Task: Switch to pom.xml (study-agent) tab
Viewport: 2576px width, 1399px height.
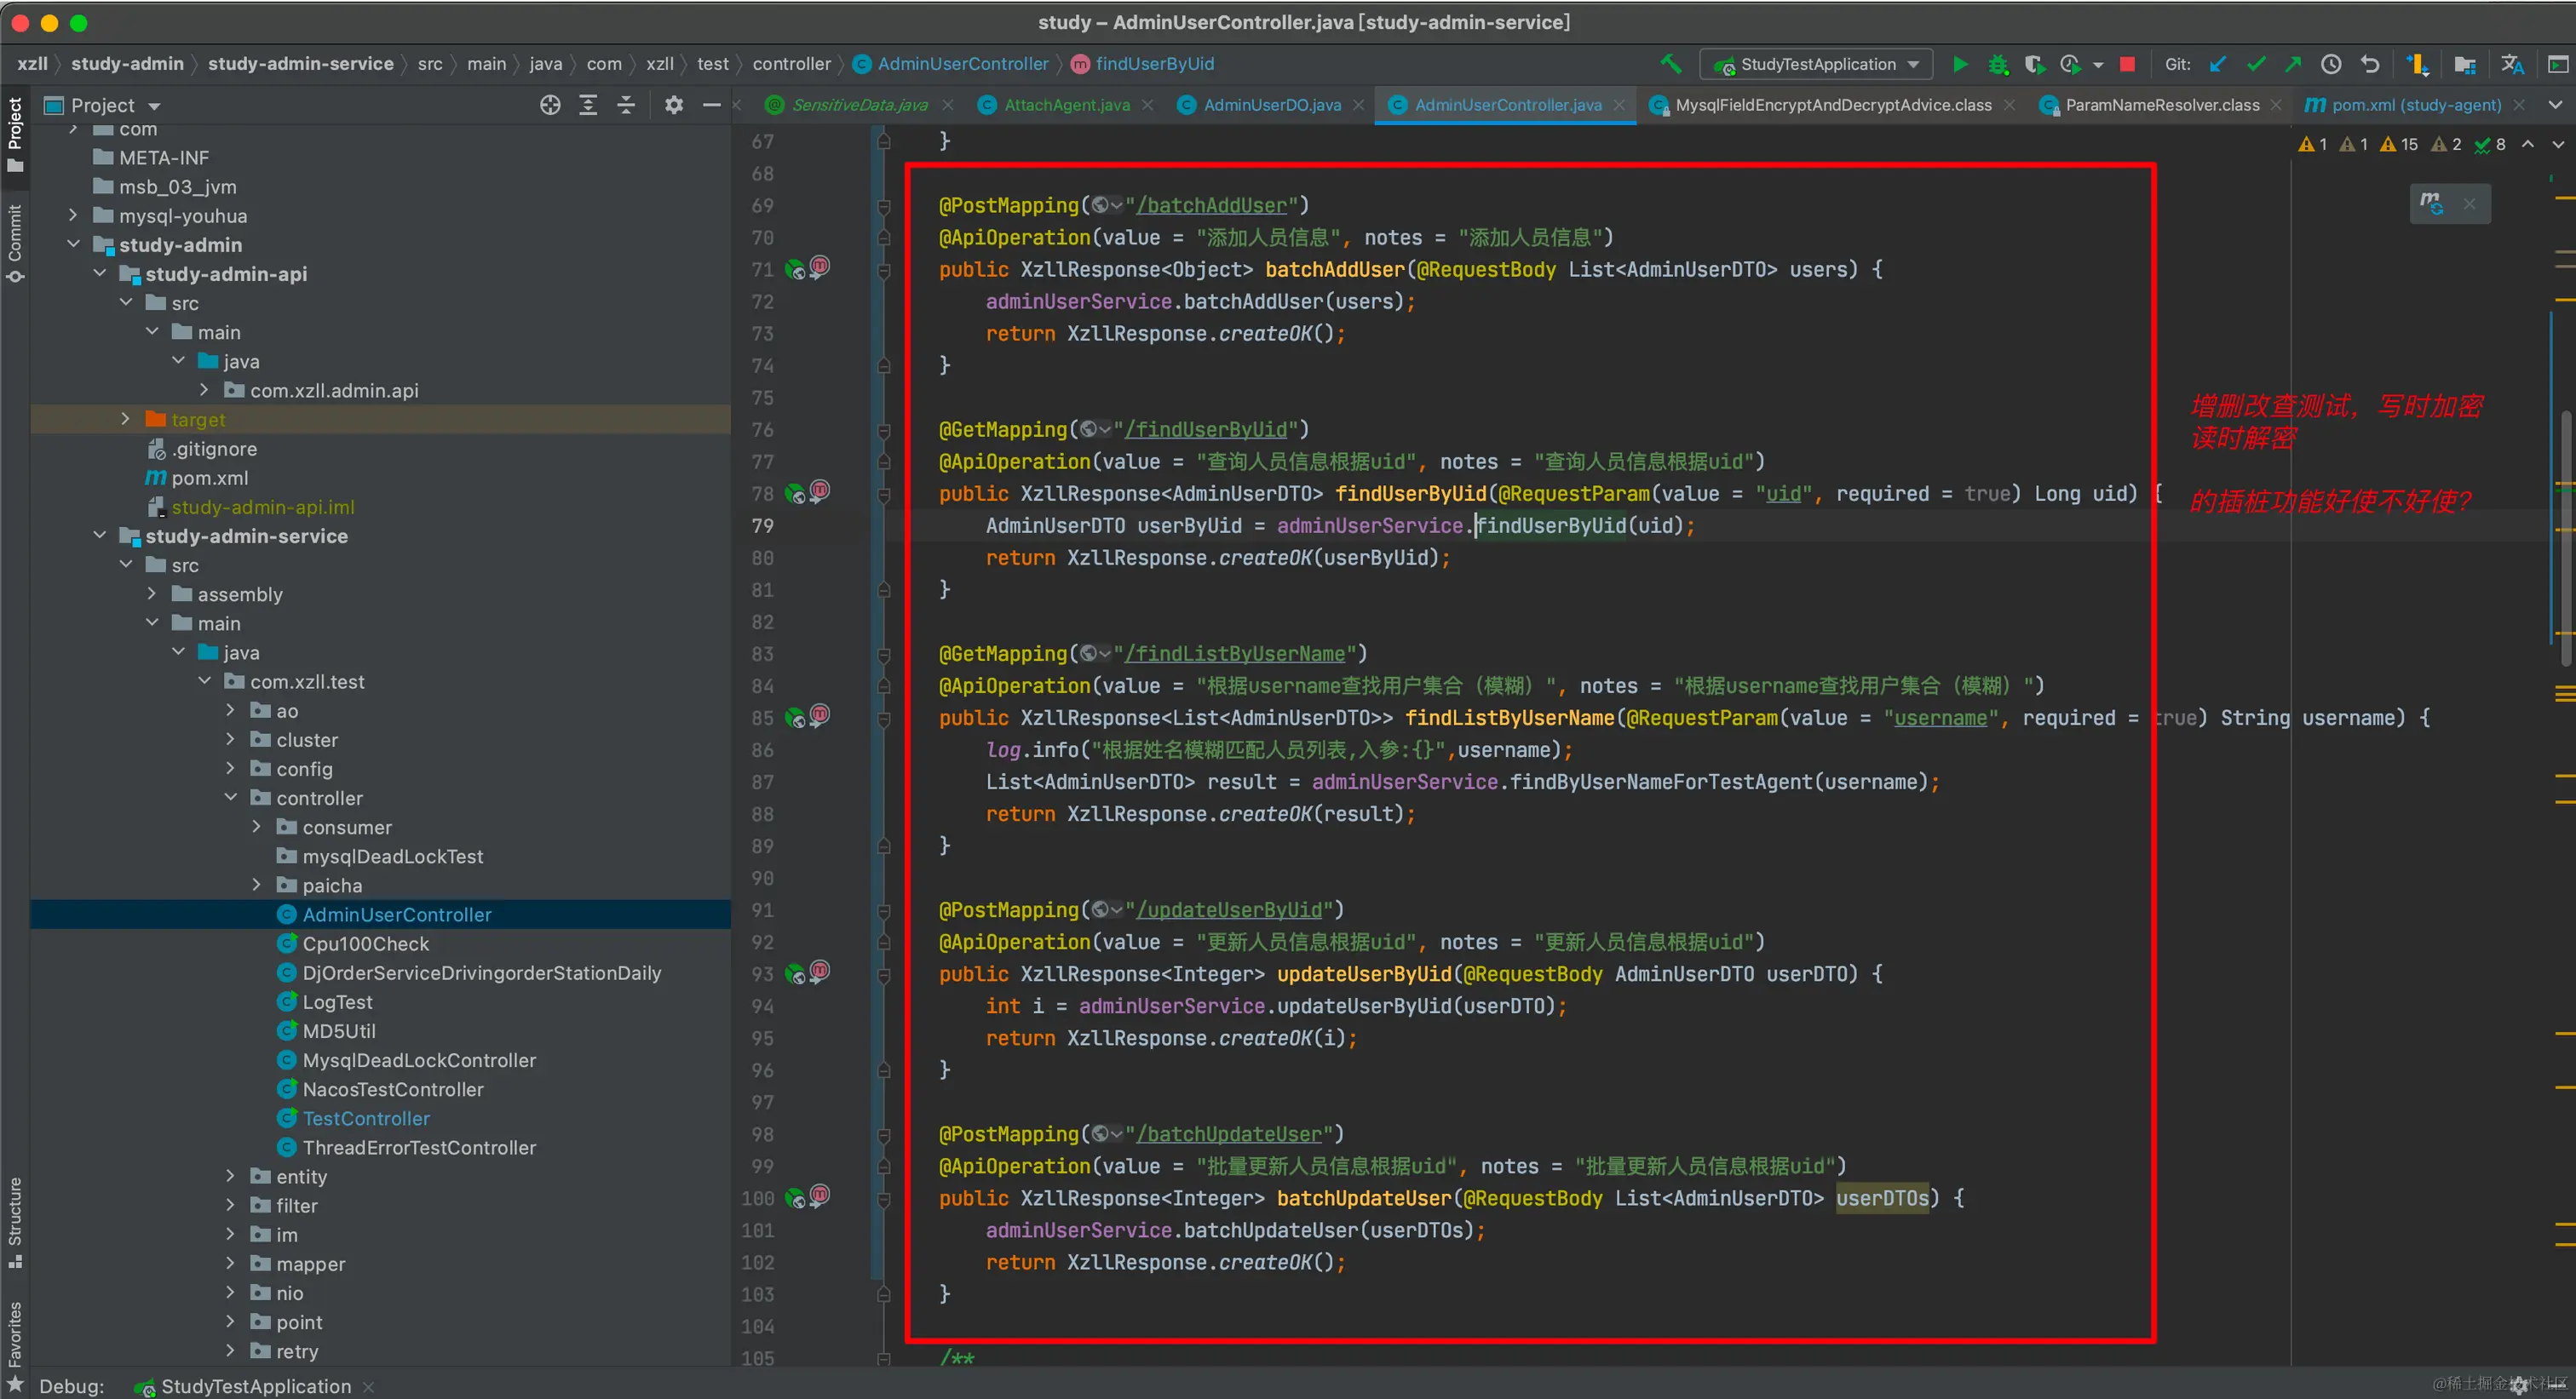Action: click(2416, 105)
